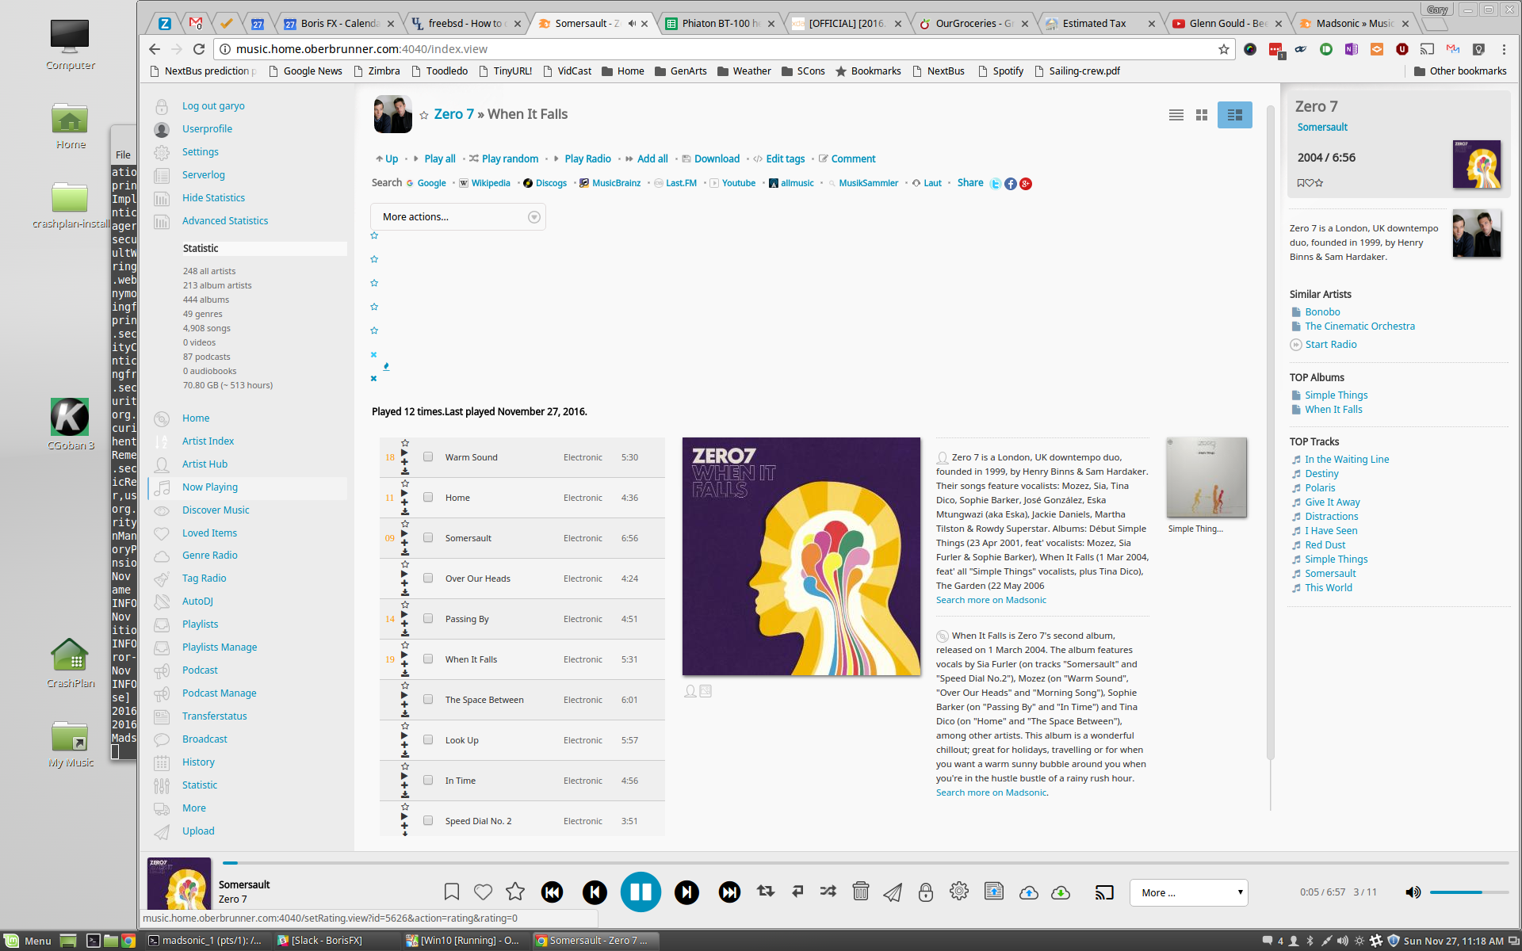Star the album next to Zero 7 heading
Viewport: 1522px width, 951px height.
424,115
